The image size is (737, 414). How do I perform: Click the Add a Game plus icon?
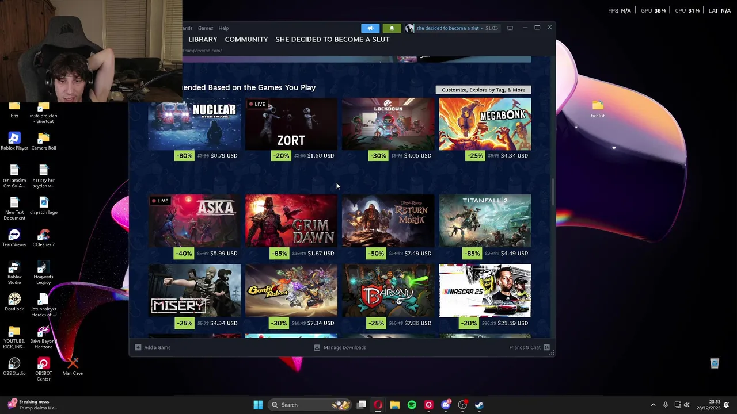point(138,347)
